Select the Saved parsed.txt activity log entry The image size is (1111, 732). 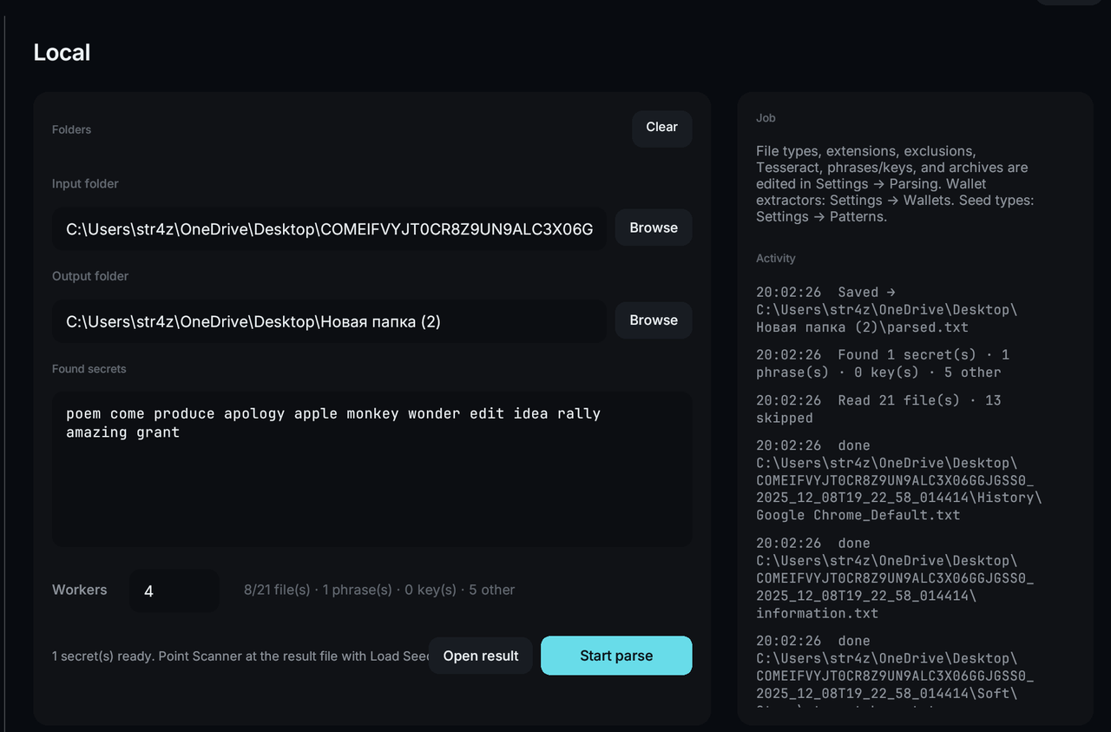pos(886,310)
